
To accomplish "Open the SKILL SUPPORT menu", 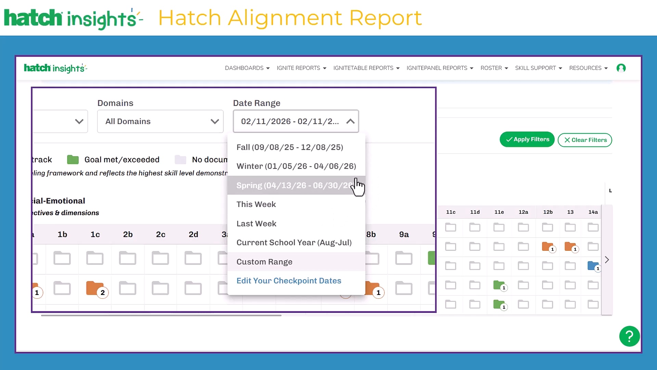I will coord(539,68).
